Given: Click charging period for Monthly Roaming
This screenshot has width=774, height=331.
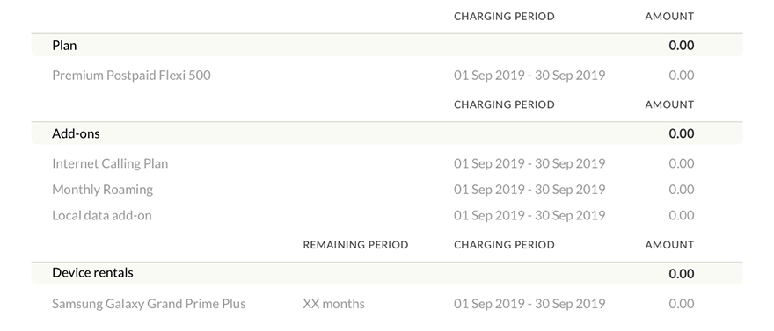Looking at the screenshot, I should [529, 189].
